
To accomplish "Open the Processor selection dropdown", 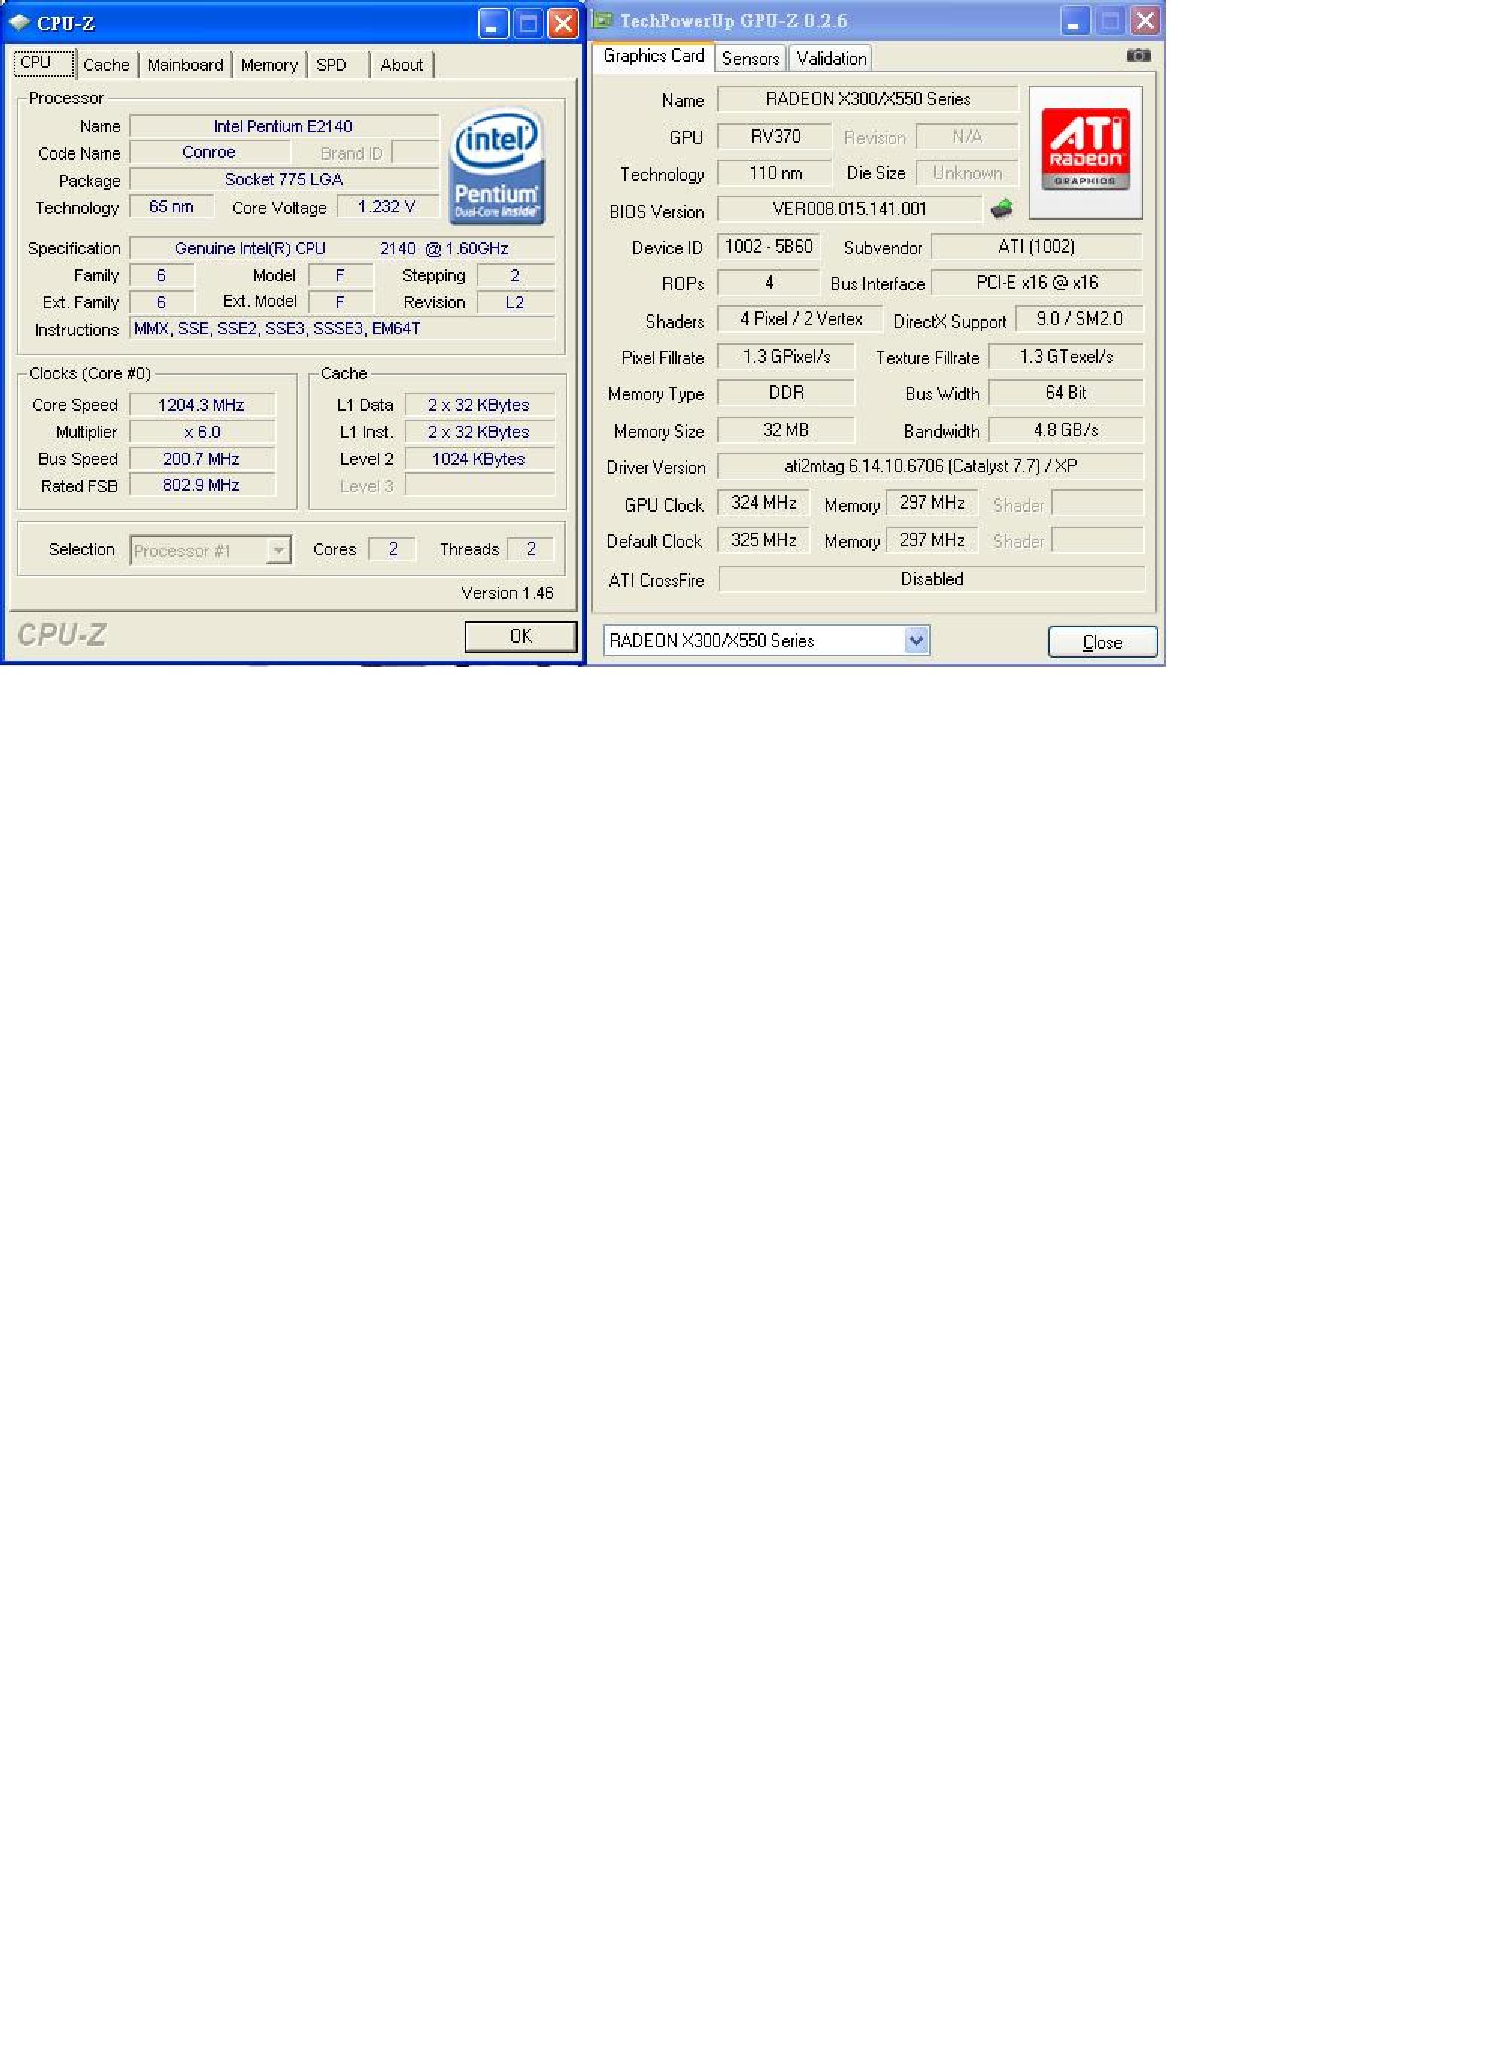I will click(278, 550).
